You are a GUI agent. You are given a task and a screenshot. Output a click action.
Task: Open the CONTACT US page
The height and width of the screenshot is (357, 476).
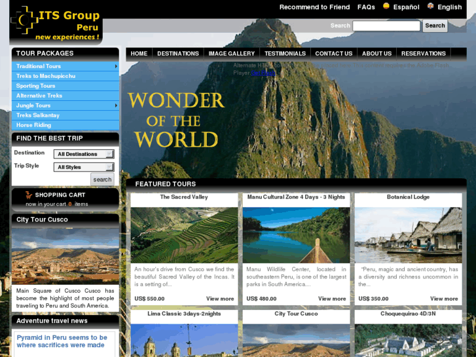click(334, 54)
